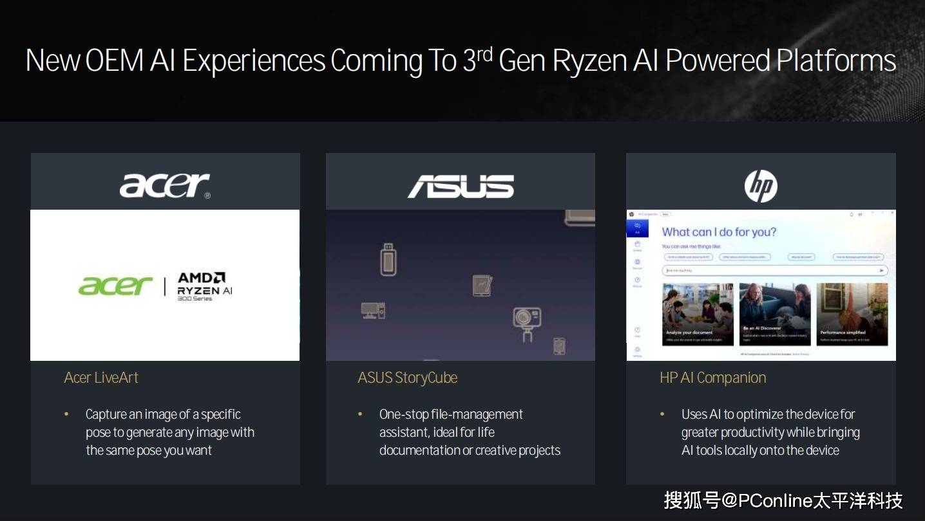This screenshot has height=521, width=925.
Task: Click the 'Uses AI to optimize the device' description
Action: (770, 432)
